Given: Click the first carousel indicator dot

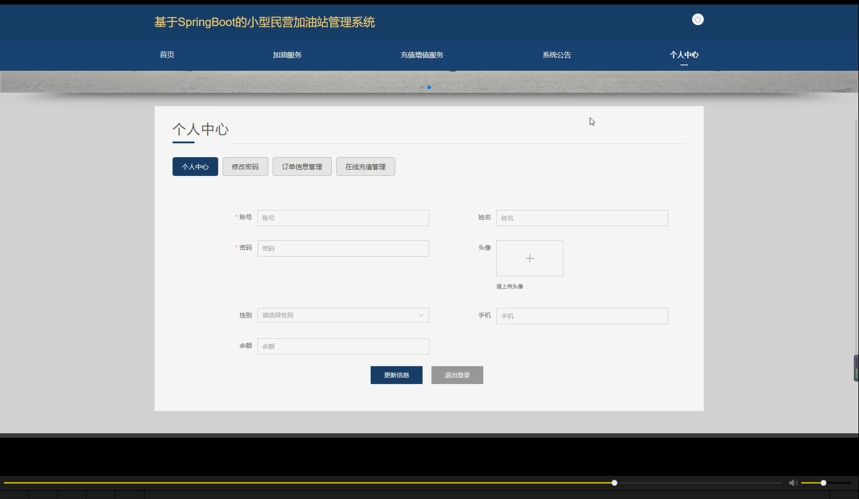Looking at the screenshot, I should [x=422, y=87].
